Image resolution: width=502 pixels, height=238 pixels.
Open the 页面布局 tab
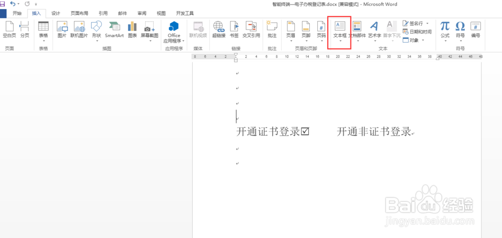coord(79,13)
